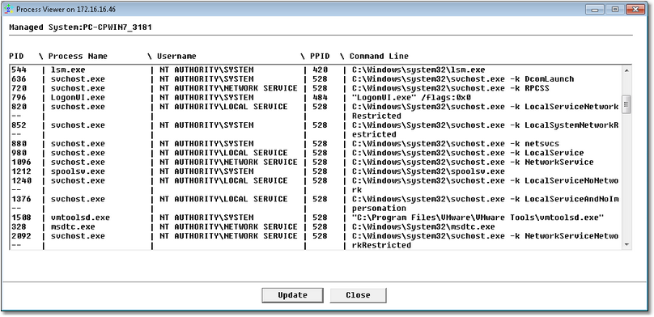The image size is (654, 317).
Task: Click the C:\Windows\system32\lsm.exe command line
Action: pyautogui.click(x=418, y=70)
